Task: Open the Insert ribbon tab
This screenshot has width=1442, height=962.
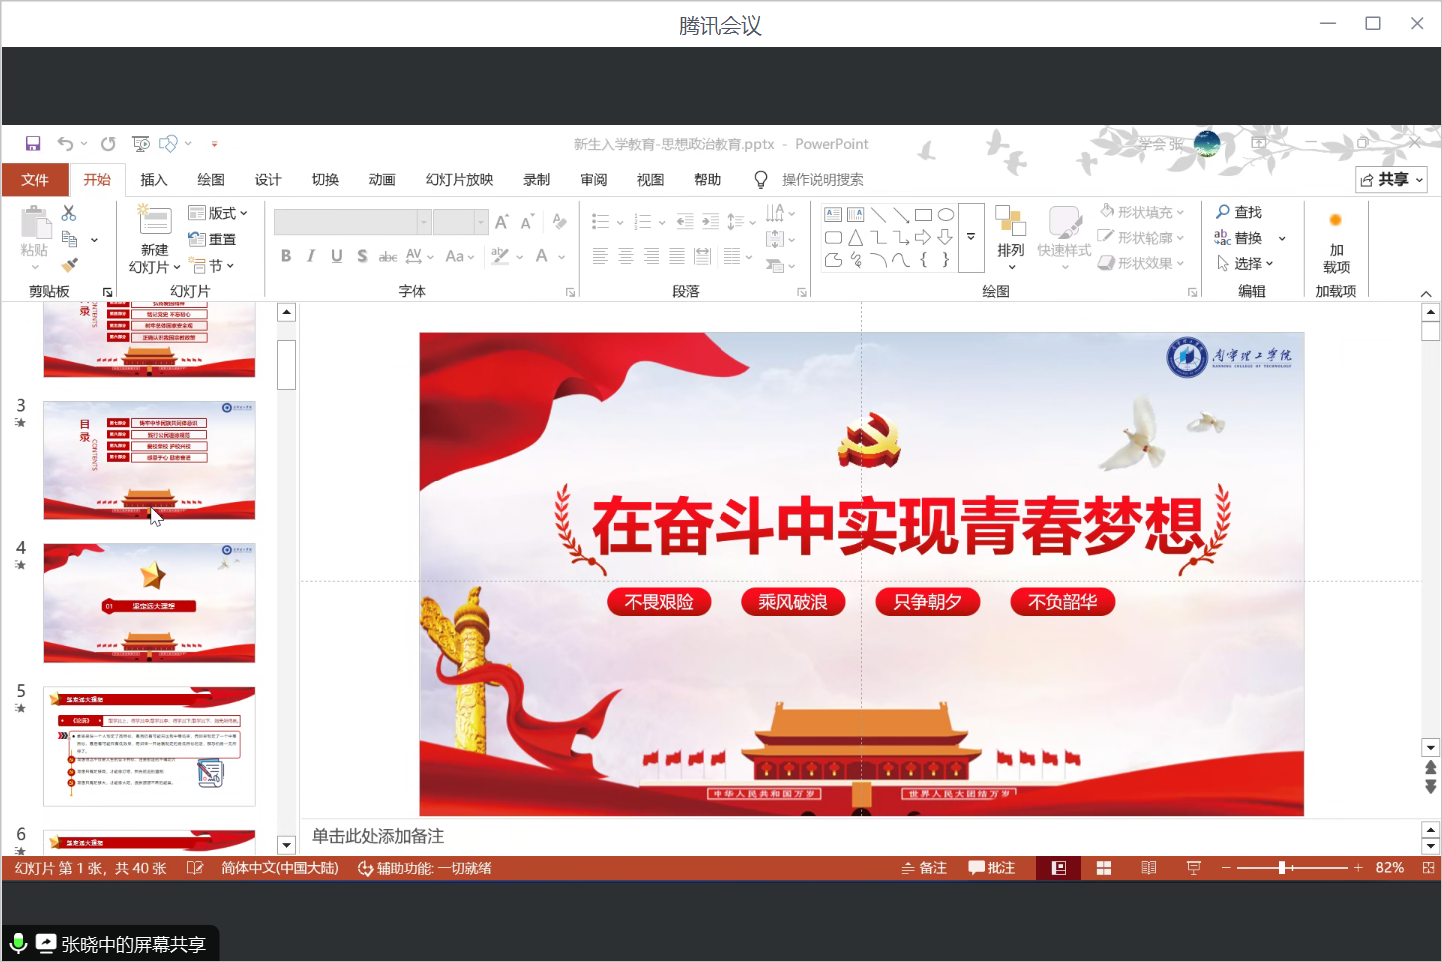Action: coord(153,180)
